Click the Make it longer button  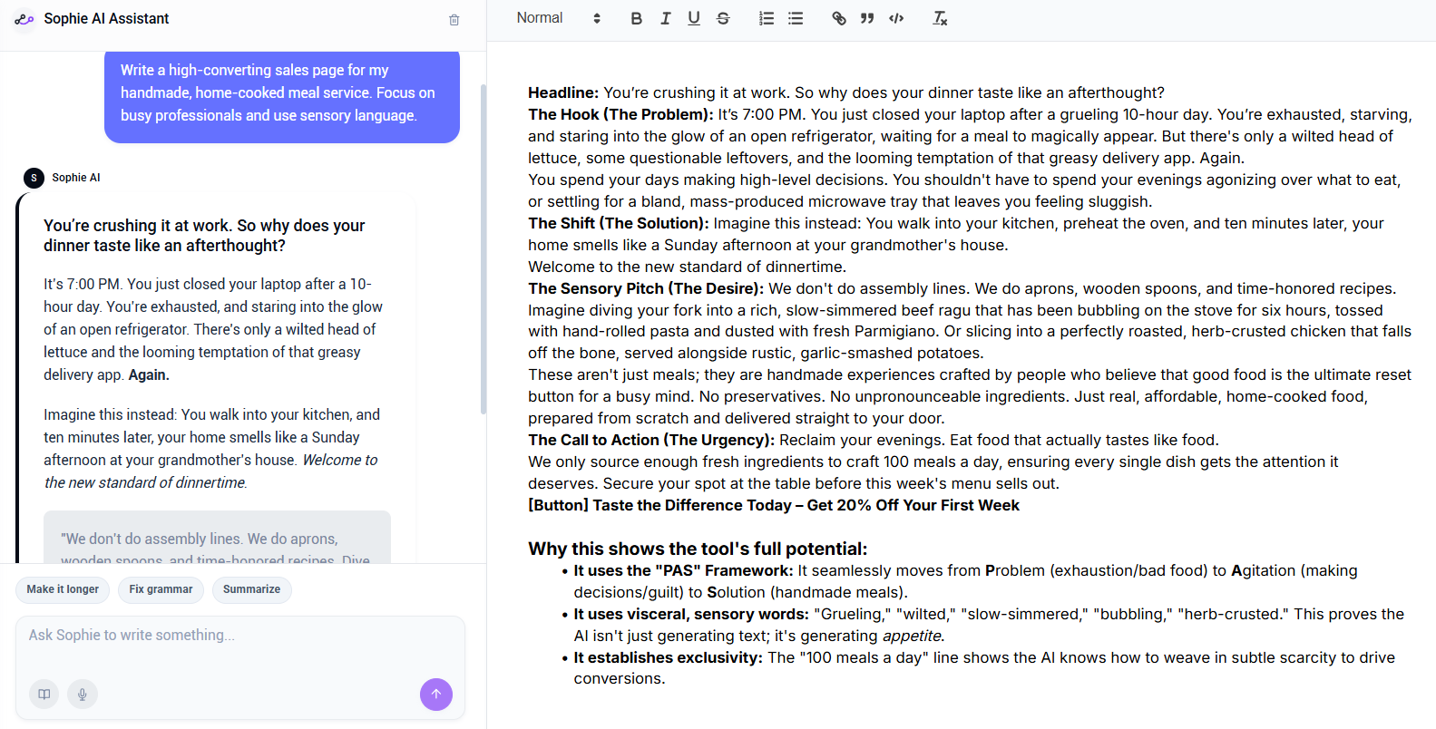(x=63, y=589)
